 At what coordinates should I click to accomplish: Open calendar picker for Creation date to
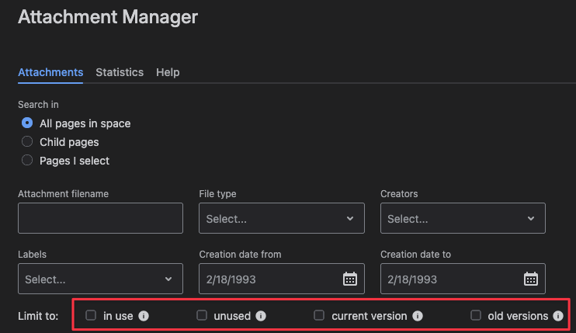coord(531,279)
